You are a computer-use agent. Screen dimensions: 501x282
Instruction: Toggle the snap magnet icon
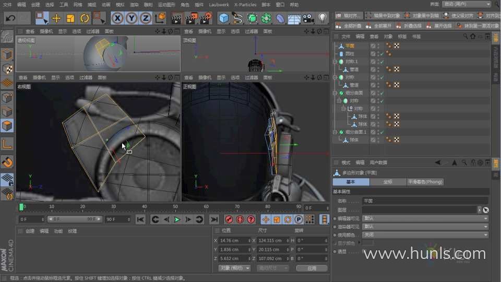pyautogui.click(x=7, y=162)
